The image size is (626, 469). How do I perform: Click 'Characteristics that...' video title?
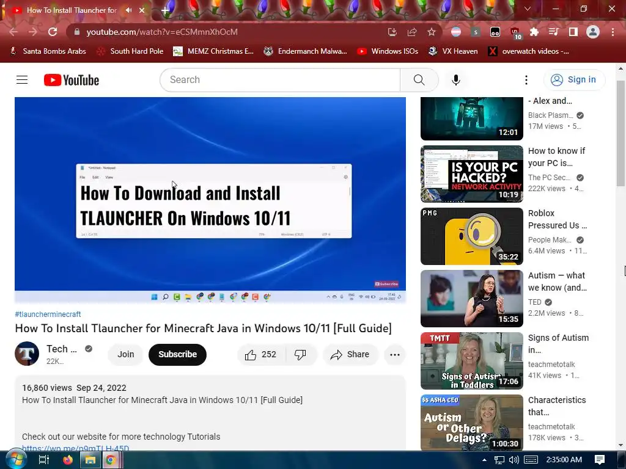[x=557, y=406]
